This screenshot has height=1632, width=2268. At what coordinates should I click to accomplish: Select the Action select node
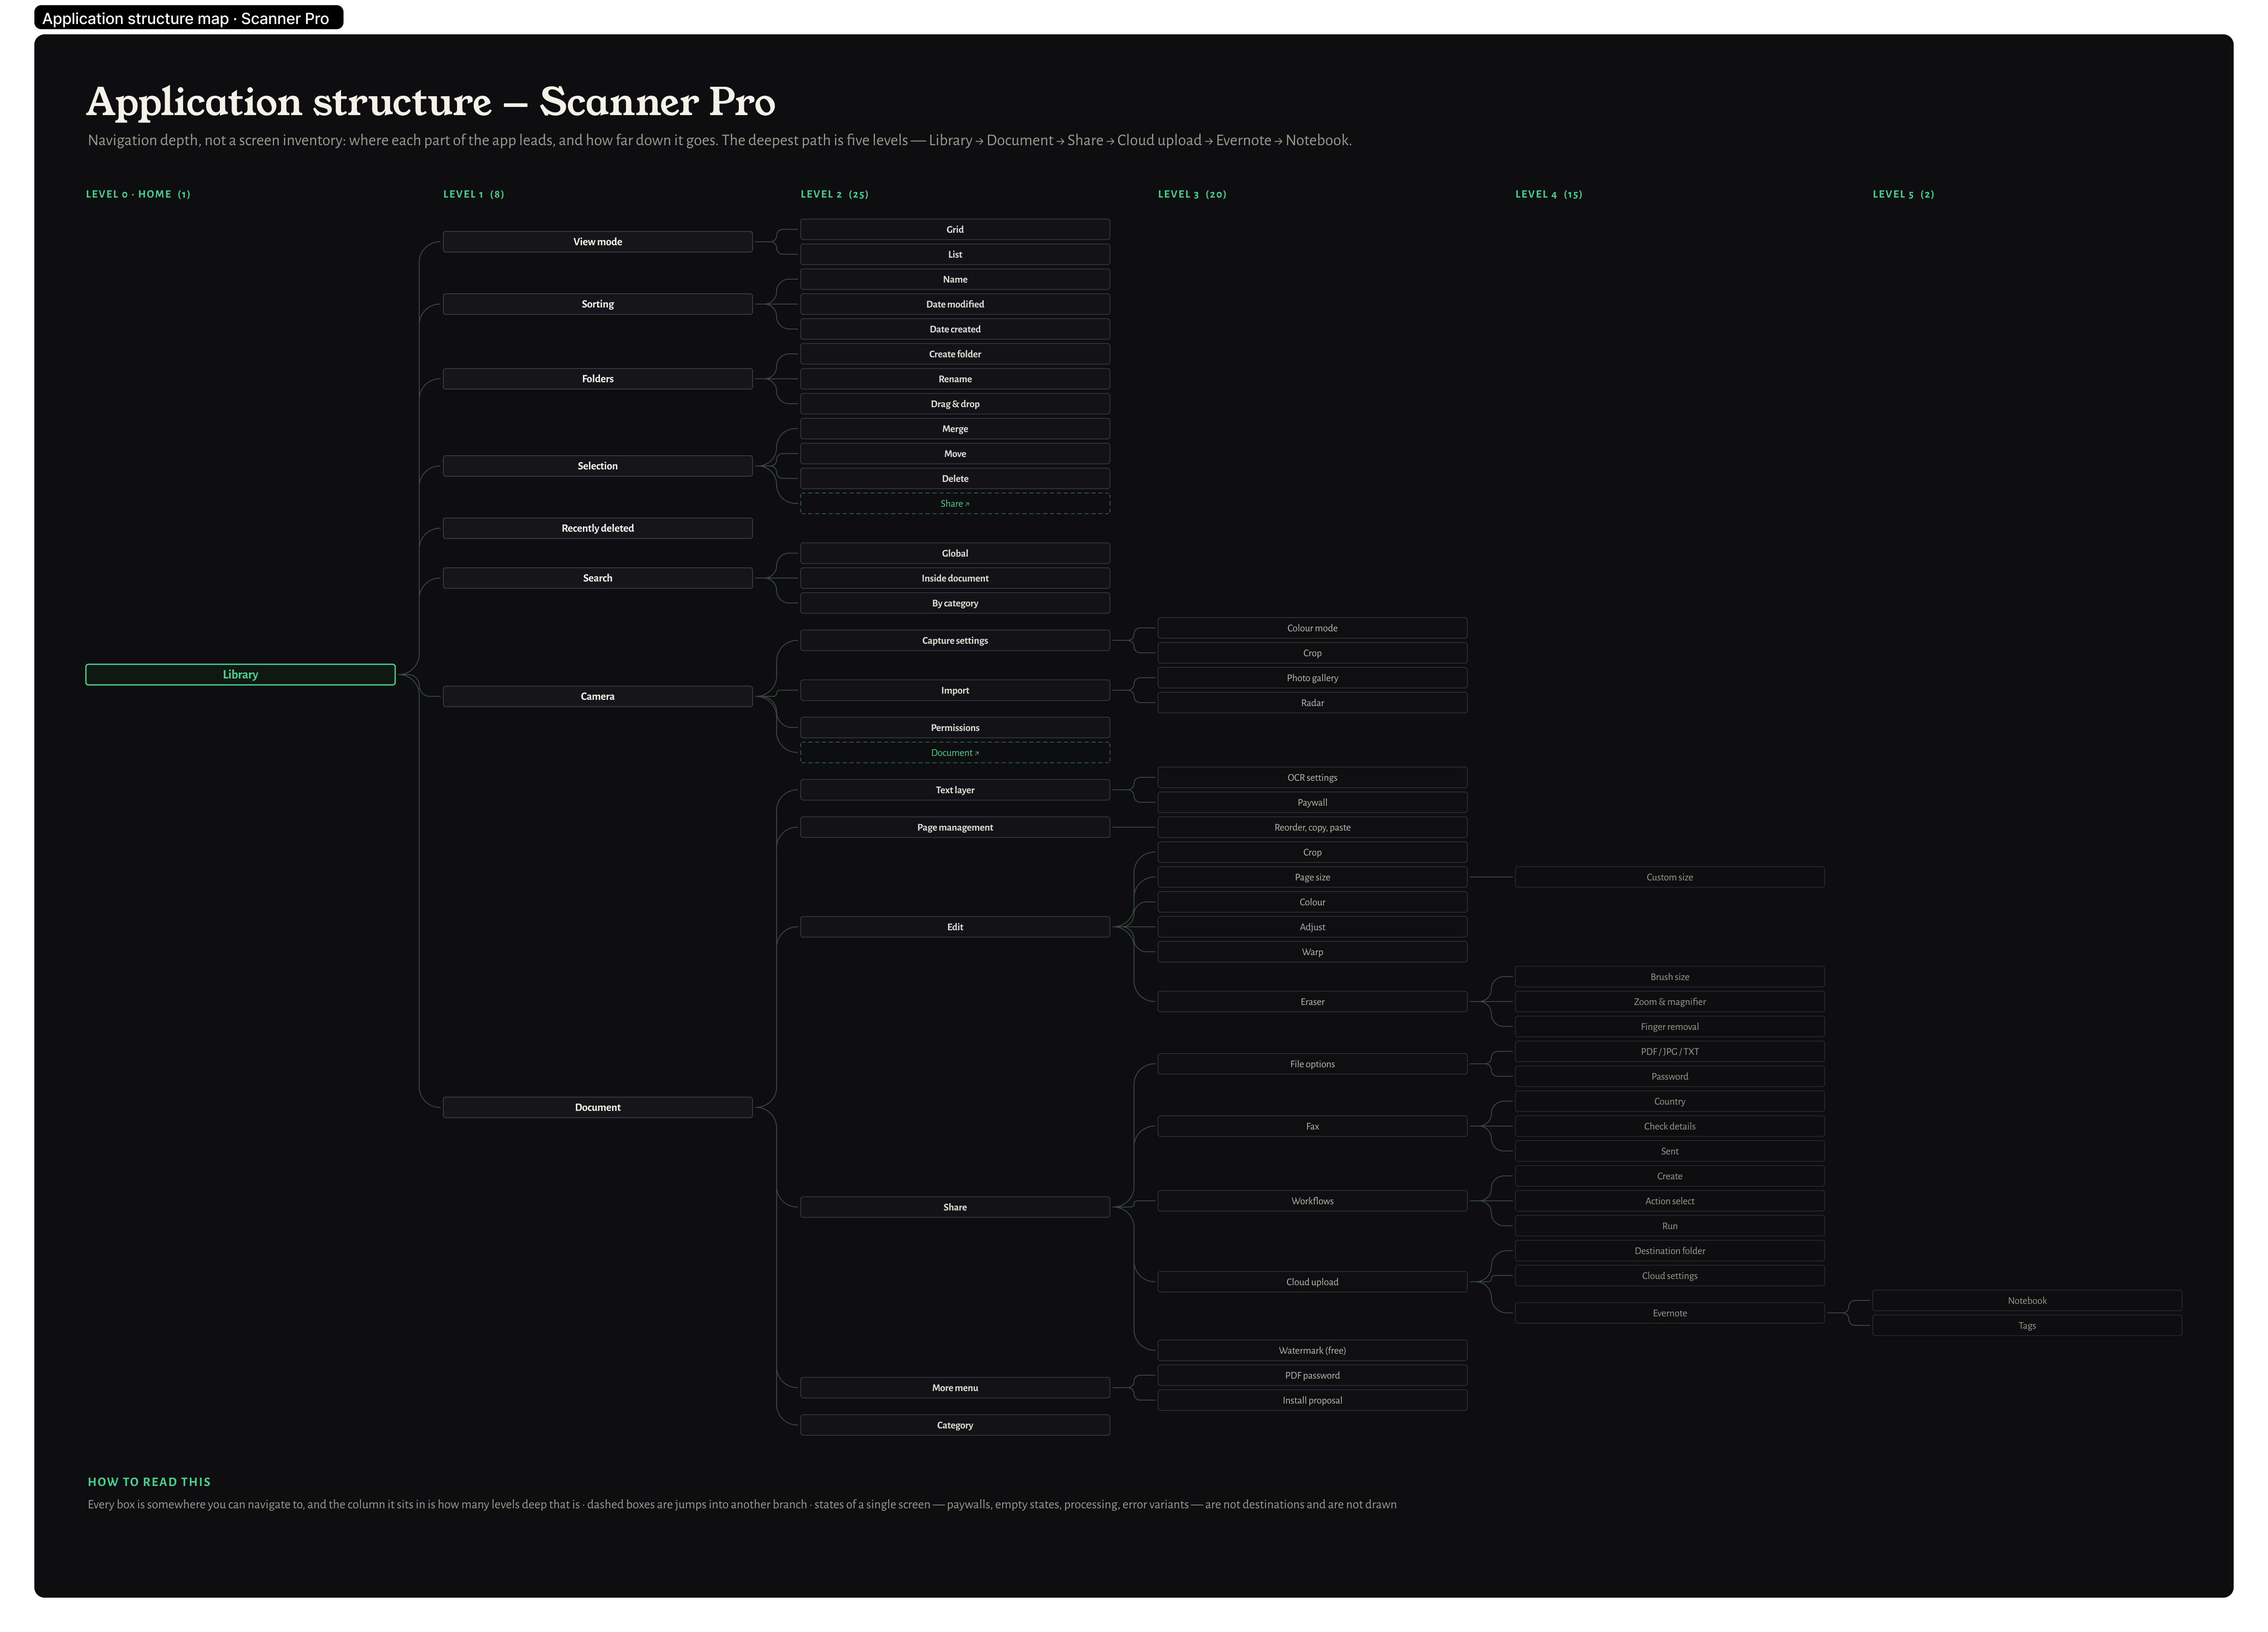[1670, 1201]
